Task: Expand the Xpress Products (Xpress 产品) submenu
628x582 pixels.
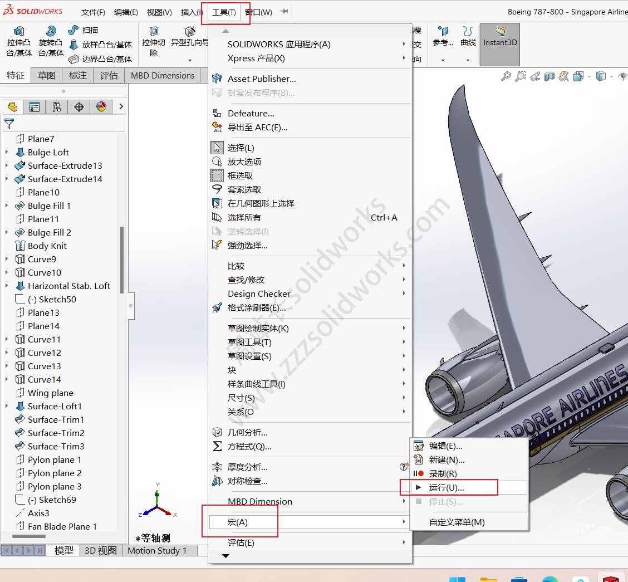Action: point(311,58)
